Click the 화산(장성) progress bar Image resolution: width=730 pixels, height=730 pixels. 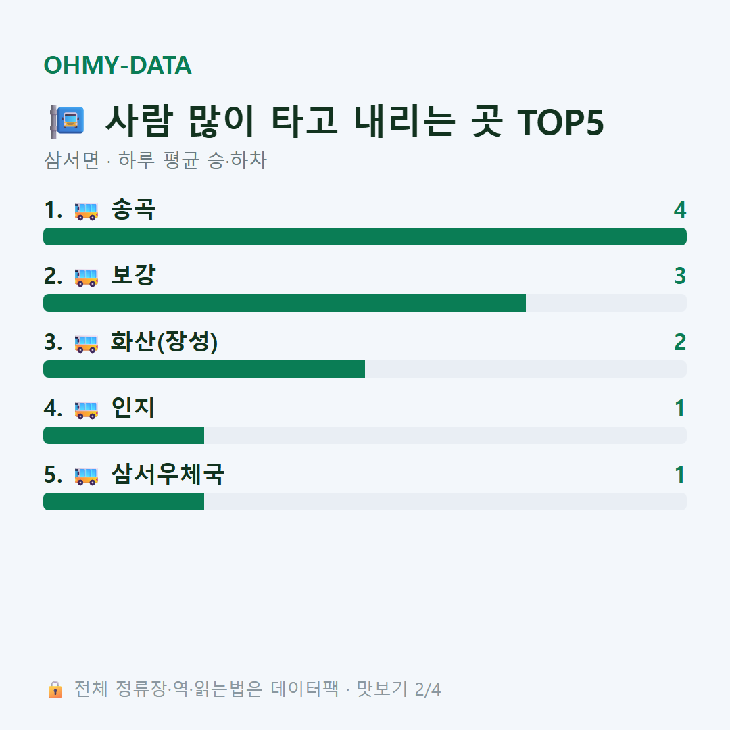365,369
